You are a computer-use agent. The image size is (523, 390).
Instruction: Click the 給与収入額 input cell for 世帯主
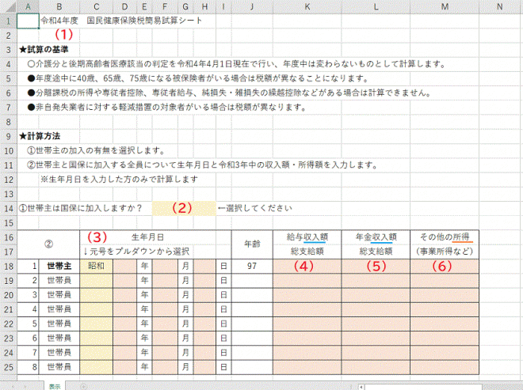click(306, 267)
